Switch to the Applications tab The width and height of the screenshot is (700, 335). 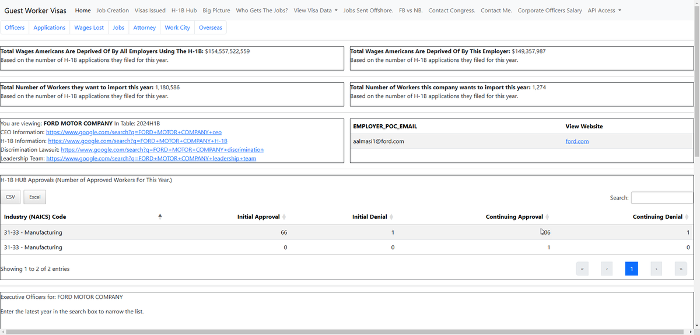[50, 27]
